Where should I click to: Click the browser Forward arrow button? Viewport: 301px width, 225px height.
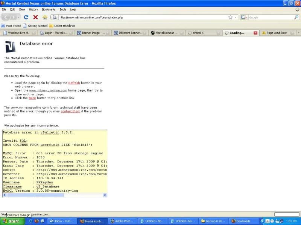(14, 17)
